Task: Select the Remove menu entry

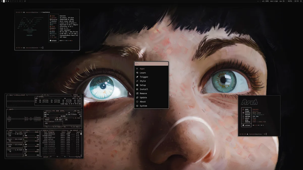Action: coord(151,93)
